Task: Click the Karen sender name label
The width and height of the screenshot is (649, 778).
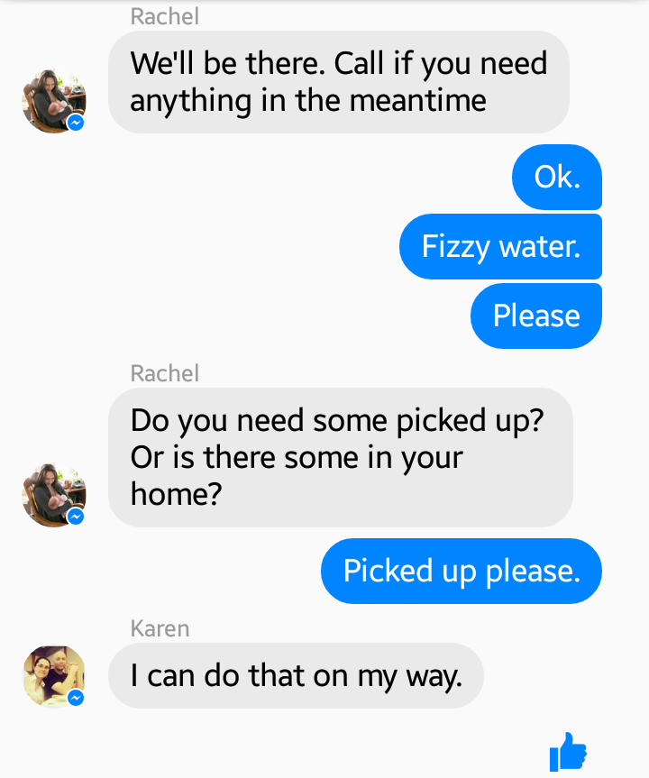Action: click(160, 628)
